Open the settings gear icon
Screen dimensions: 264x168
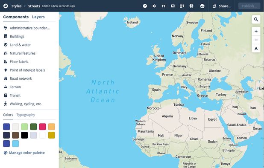(191, 6)
